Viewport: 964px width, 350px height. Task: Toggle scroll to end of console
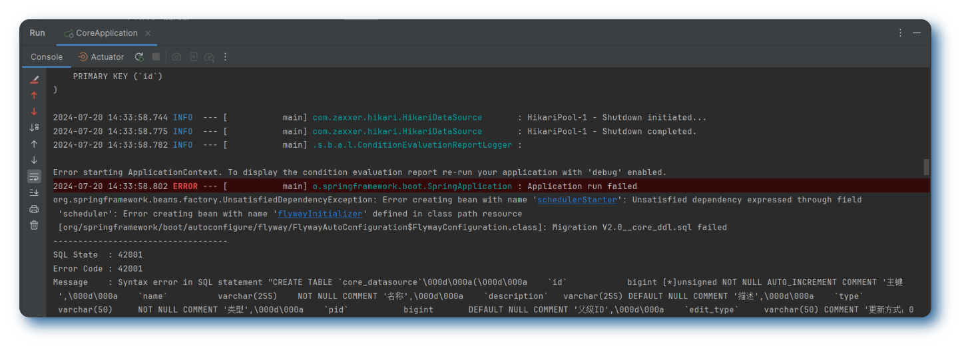tap(34, 192)
